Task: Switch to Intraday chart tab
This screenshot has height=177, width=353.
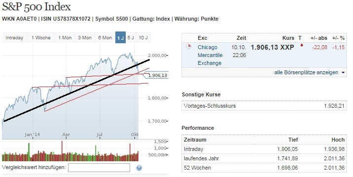Action: (x=14, y=38)
